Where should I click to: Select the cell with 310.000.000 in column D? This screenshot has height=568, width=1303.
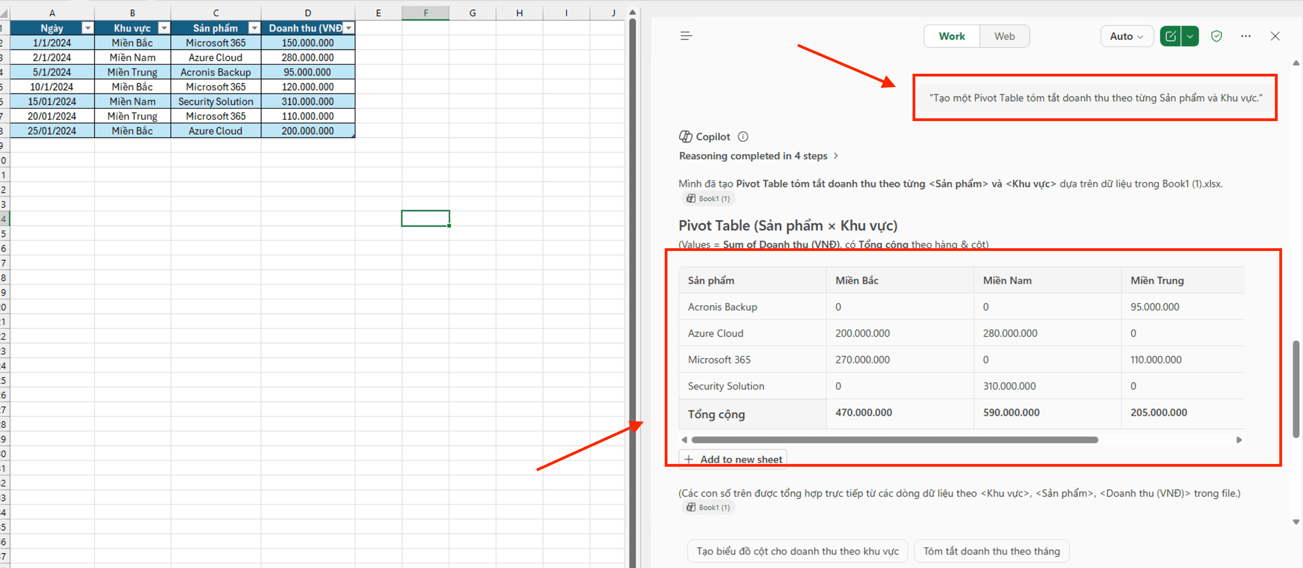coord(308,101)
